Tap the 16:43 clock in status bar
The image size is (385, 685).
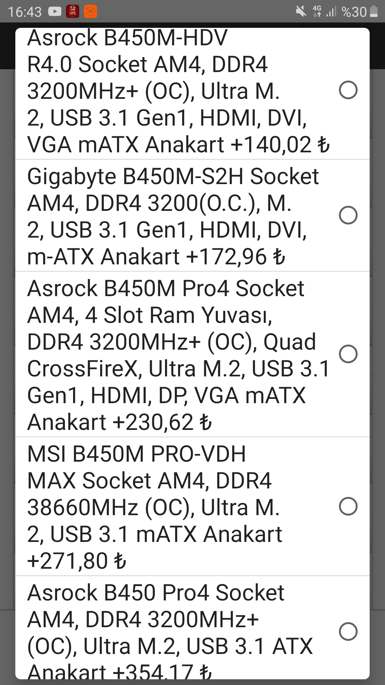tap(25, 12)
